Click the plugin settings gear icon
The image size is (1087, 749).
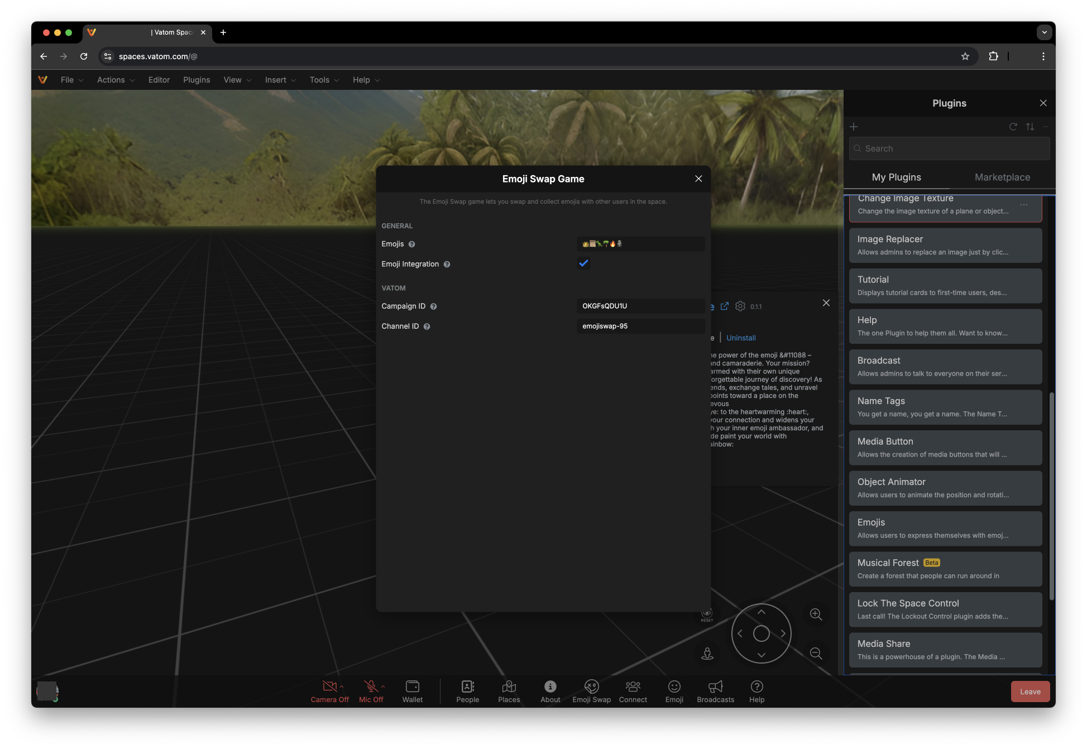point(740,306)
